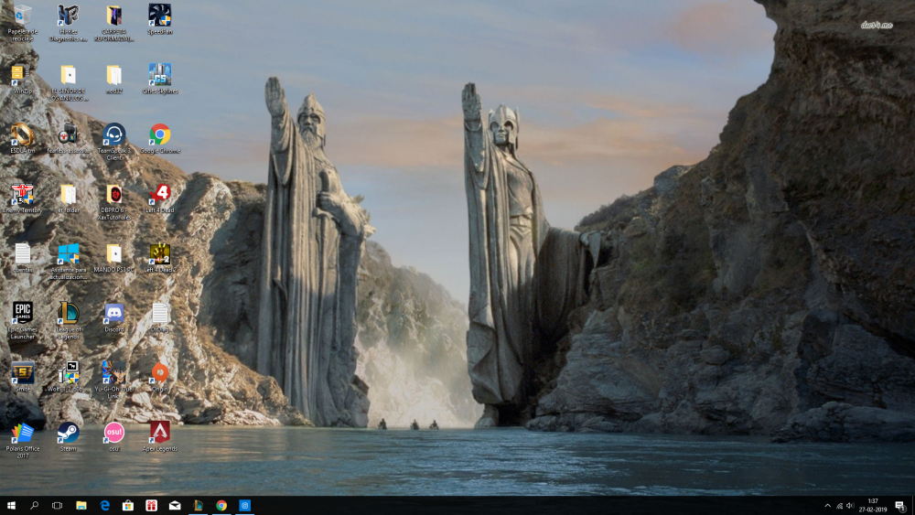Open the CARPETA folder with purple cover
Viewport: 915px width, 515px height.
point(114,22)
